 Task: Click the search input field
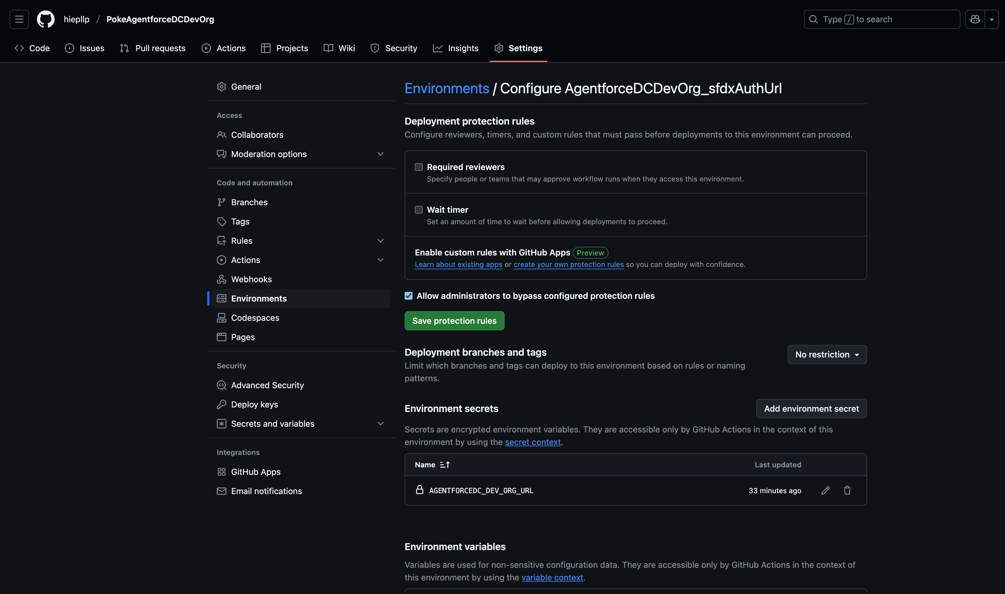881,19
